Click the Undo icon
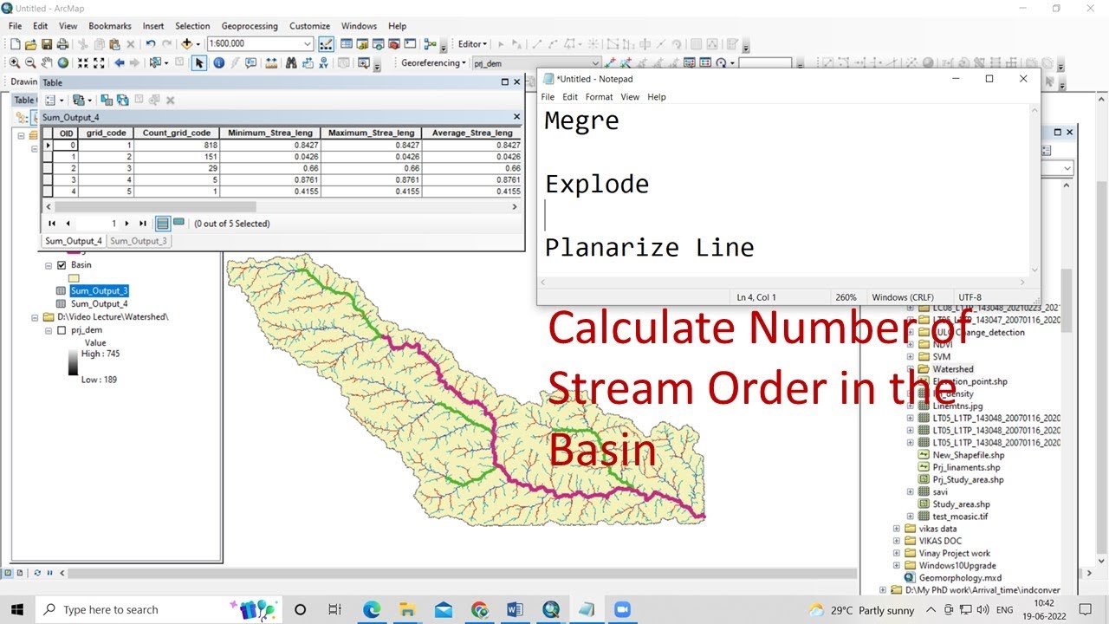Viewport: 1109px width, 624px height. coord(151,43)
